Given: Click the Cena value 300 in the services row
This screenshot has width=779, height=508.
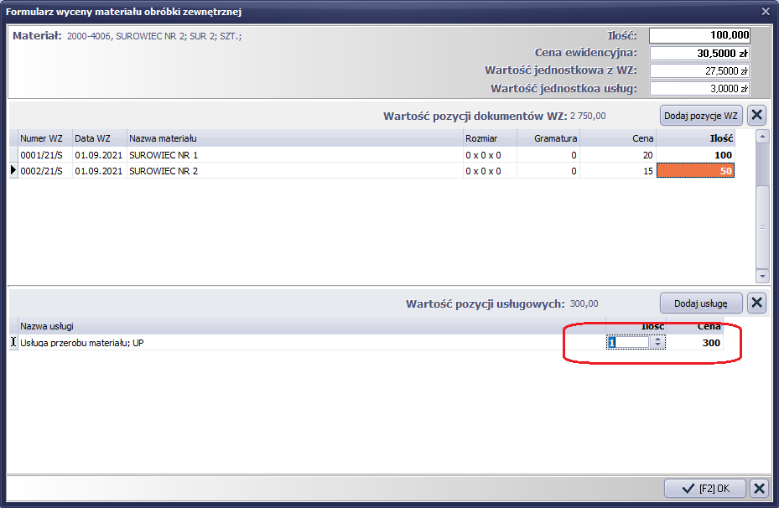Looking at the screenshot, I should point(710,343).
